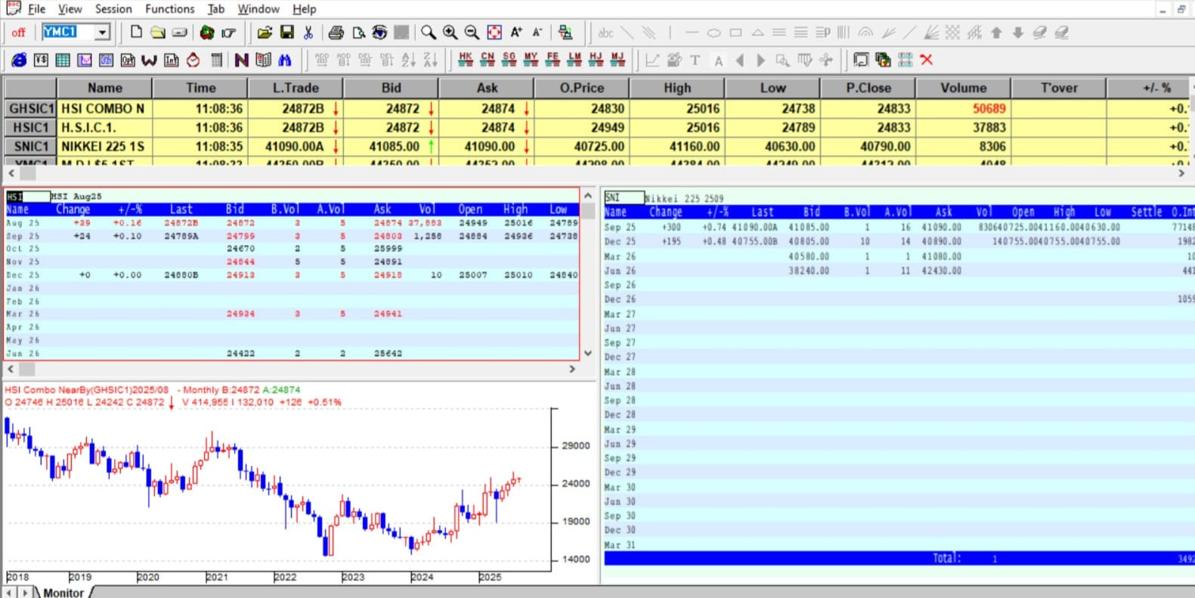Open the Session menu
The width and height of the screenshot is (1195, 598).
pyautogui.click(x=113, y=9)
